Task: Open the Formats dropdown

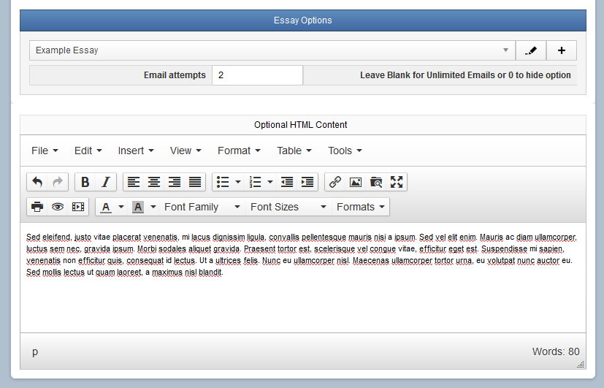Action: (361, 207)
